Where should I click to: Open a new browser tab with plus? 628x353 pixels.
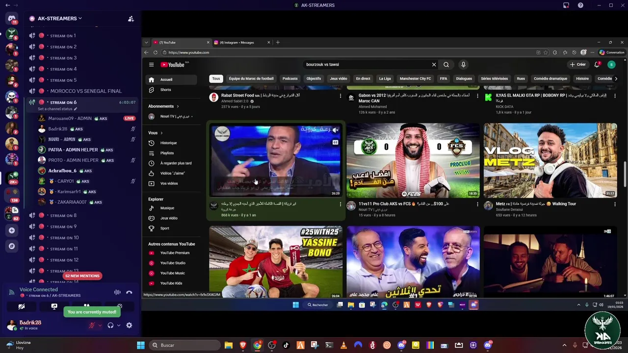coord(278,43)
